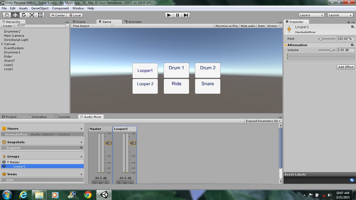Click the Add Effect button
This screenshot has height=200, width=356.
coord(346,67)
